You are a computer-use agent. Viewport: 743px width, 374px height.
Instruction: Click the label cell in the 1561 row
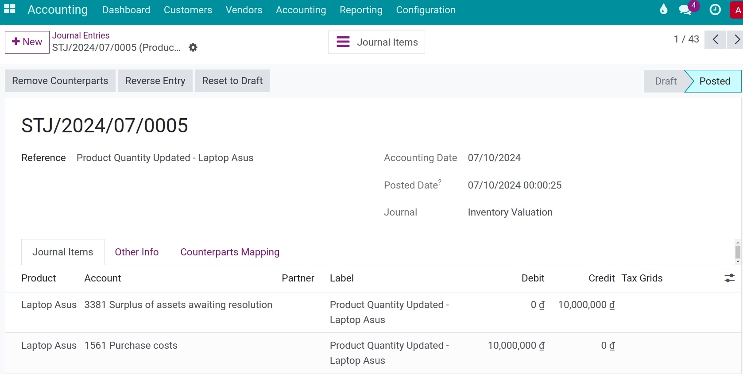click(390, 353)
